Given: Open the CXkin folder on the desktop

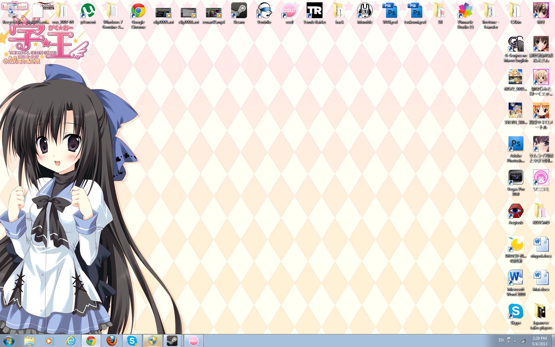Looking at the screenshot, I should click(516, 13).
